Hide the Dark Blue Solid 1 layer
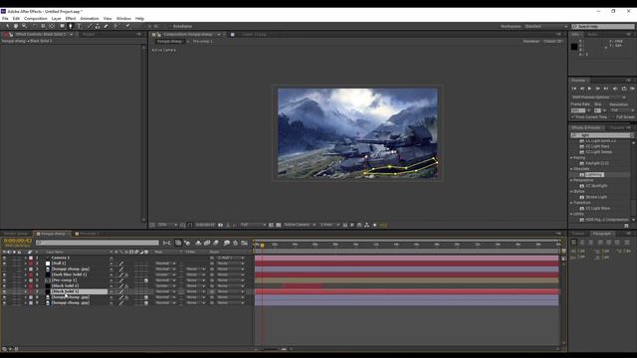The height and width of the screenshot is (358, 637). pyautogui.click(x=4, y=274)
